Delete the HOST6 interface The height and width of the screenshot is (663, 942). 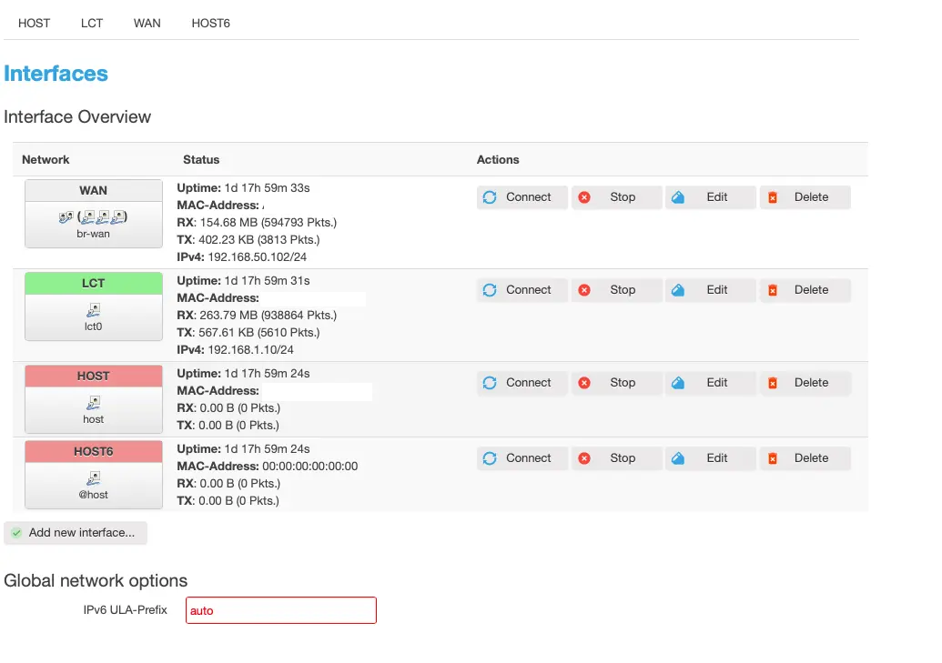805,458
